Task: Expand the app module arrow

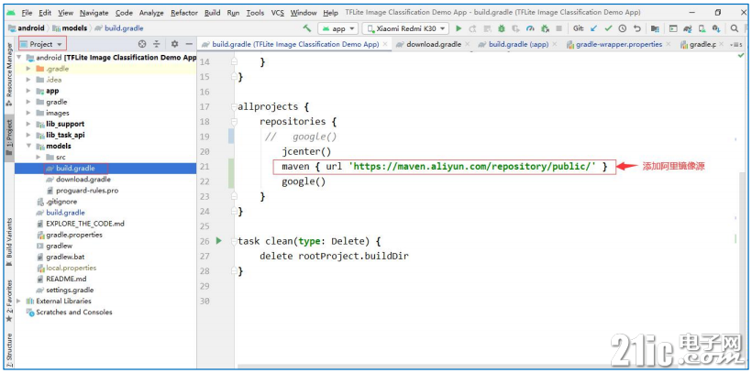Action: coord(28,91)
